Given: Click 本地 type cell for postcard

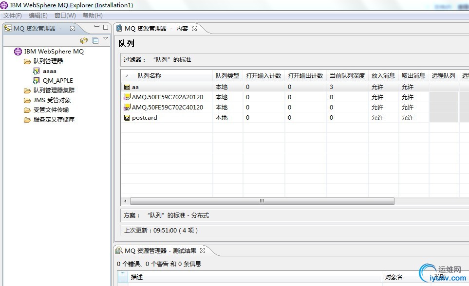Looking at the screenshot, I should point(222,118).
